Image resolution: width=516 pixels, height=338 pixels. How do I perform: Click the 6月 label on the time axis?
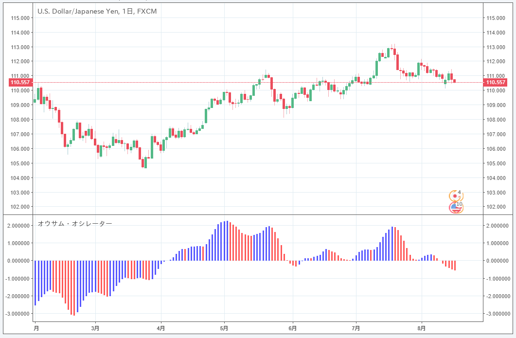tap(292, 328)
